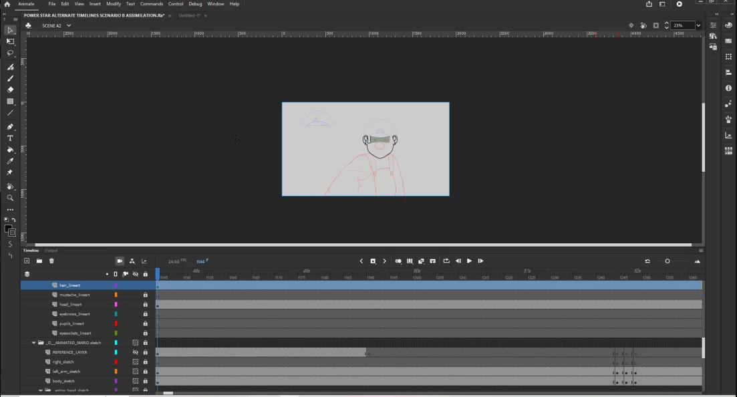Unlock the eyebrows_lineart layer
This screenshot has height=397, width=737.
pos(145,314)
